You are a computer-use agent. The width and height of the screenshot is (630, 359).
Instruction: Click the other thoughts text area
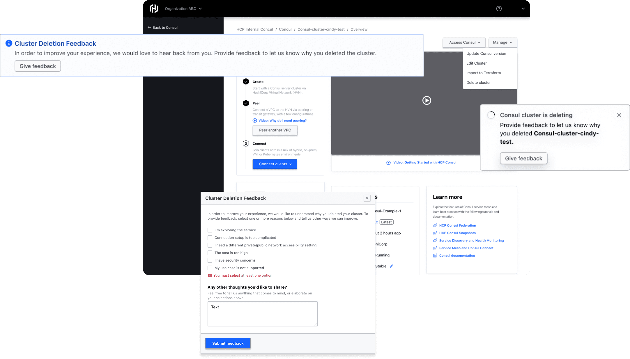tap(262, 314)
